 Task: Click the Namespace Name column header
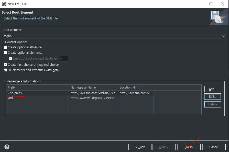click(x=93, y=88)
